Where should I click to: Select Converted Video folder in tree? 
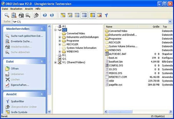[x=76, y=33]
